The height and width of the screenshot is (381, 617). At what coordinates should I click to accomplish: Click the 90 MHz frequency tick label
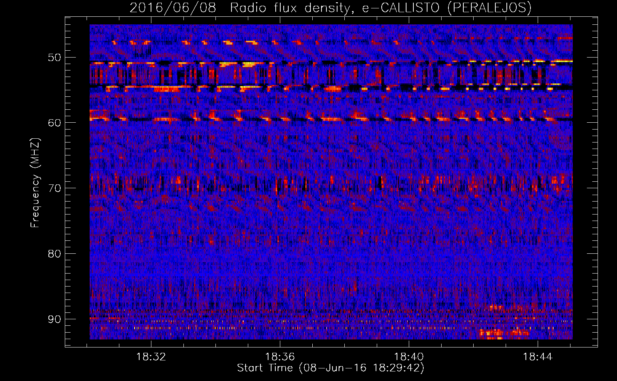coord(54,319)
